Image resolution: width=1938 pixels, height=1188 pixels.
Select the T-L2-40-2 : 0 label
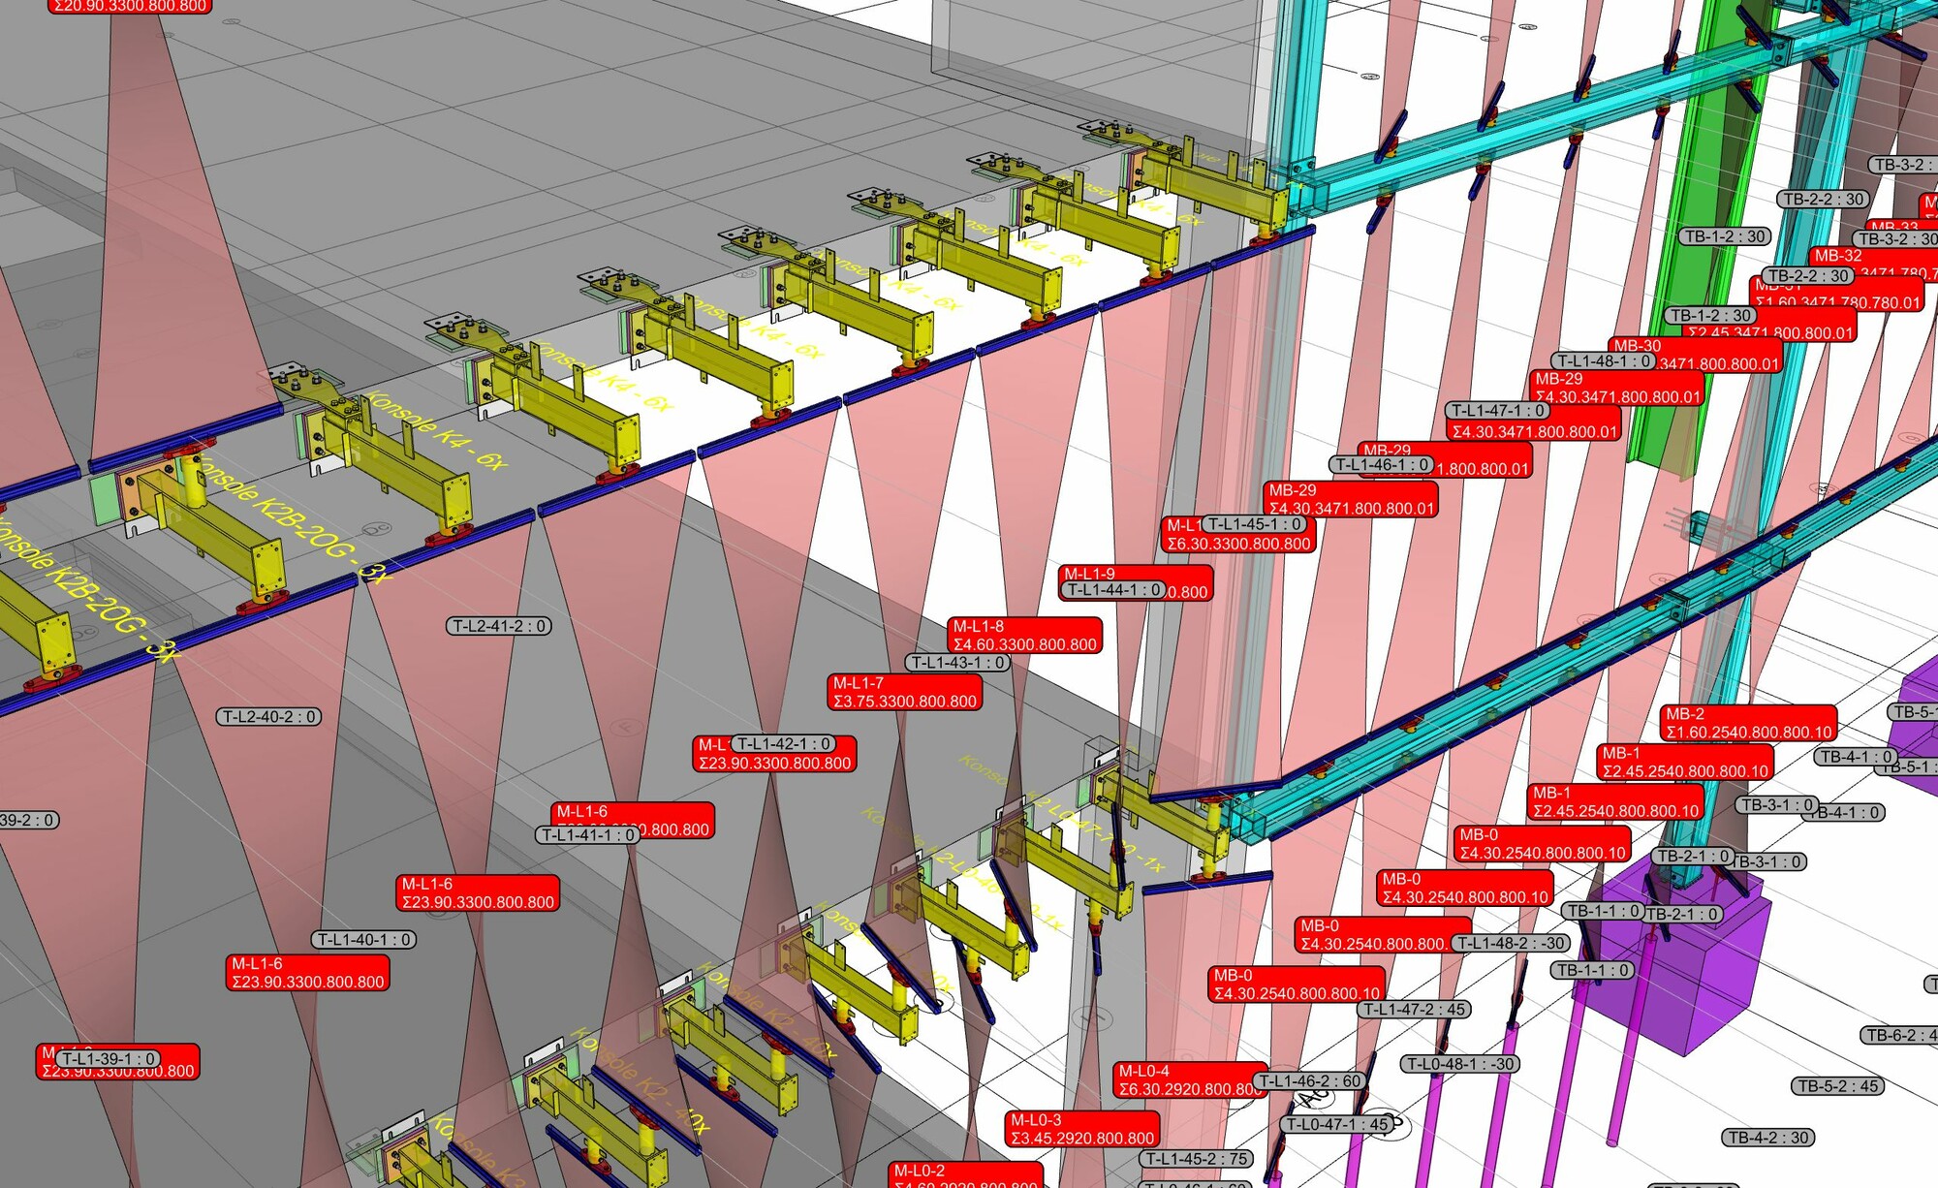[268, 717]
